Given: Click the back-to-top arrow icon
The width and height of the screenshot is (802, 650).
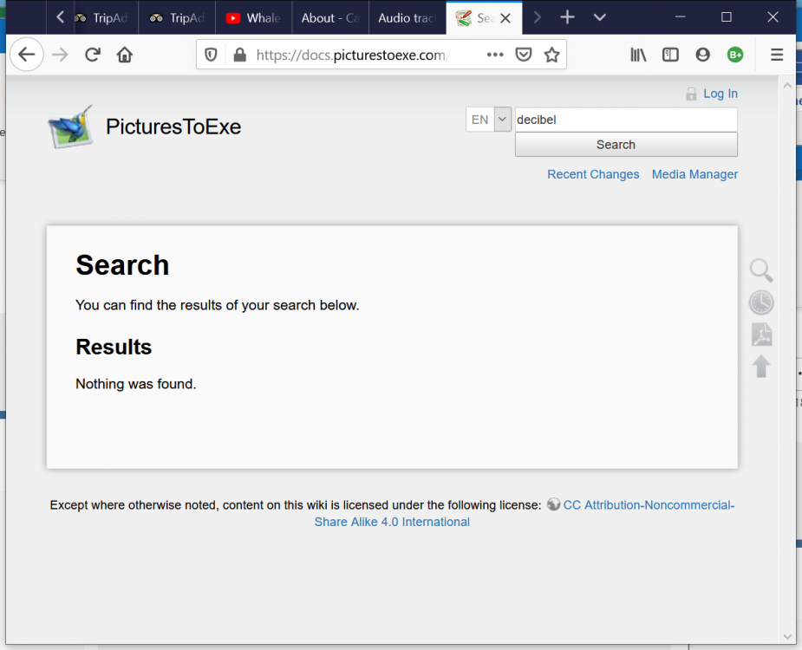Looking at the screenshot, I should (x=760, y=366).
